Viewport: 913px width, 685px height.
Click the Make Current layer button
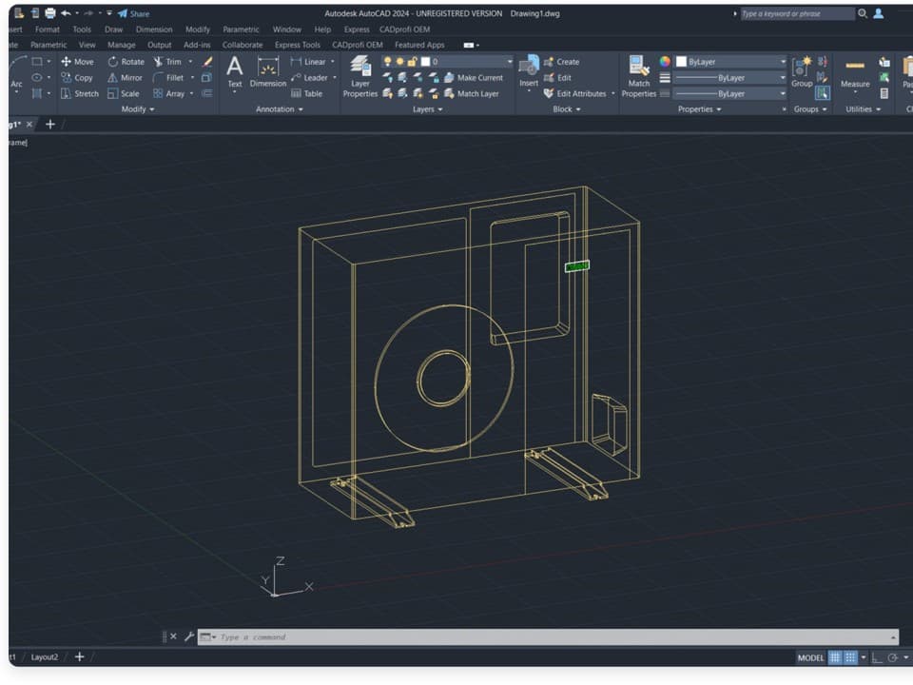point(473,78)
